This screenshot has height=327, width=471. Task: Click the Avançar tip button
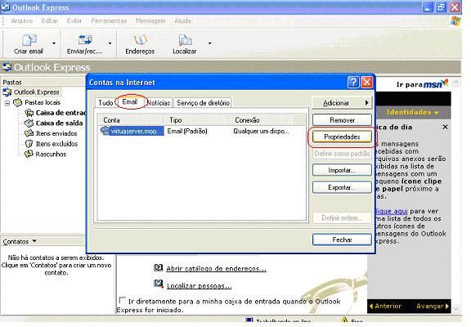433,306
